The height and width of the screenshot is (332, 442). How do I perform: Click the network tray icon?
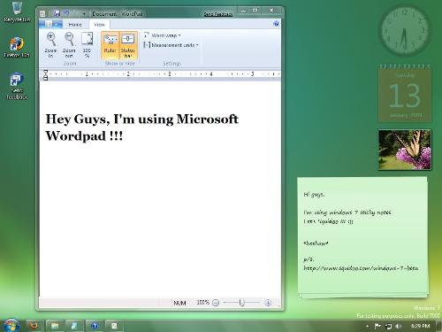(x=388, y=326)
